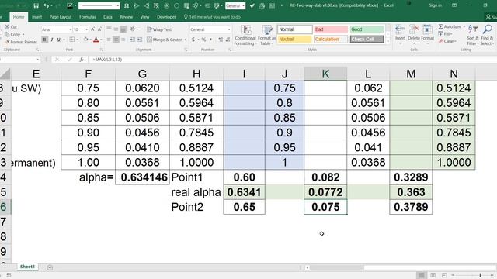This screenshot has width=497, height=279.
Task: Click the Format Painter brush
Action: click(7, 42)
